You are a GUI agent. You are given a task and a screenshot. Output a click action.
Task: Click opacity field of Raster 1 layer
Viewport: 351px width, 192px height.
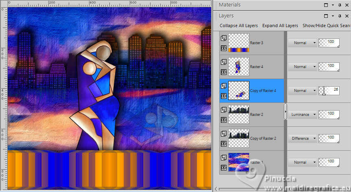click(x=329, y=162)
